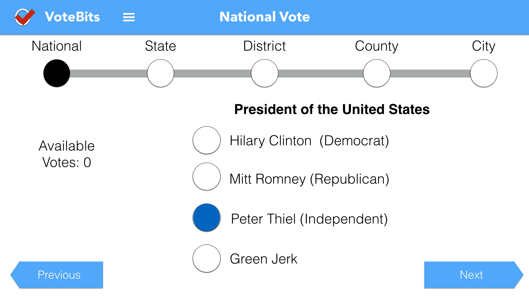Click the Peter Thiel (Independent) label
Image resolution: width=529 pixels, height=297 pixels.
point(309,219)
